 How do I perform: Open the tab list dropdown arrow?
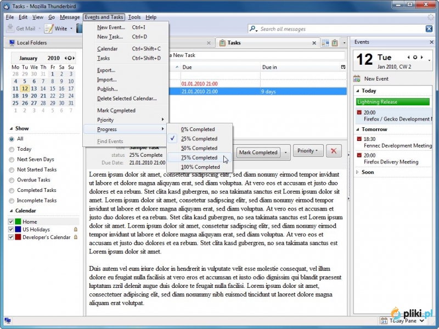[344, 43]
